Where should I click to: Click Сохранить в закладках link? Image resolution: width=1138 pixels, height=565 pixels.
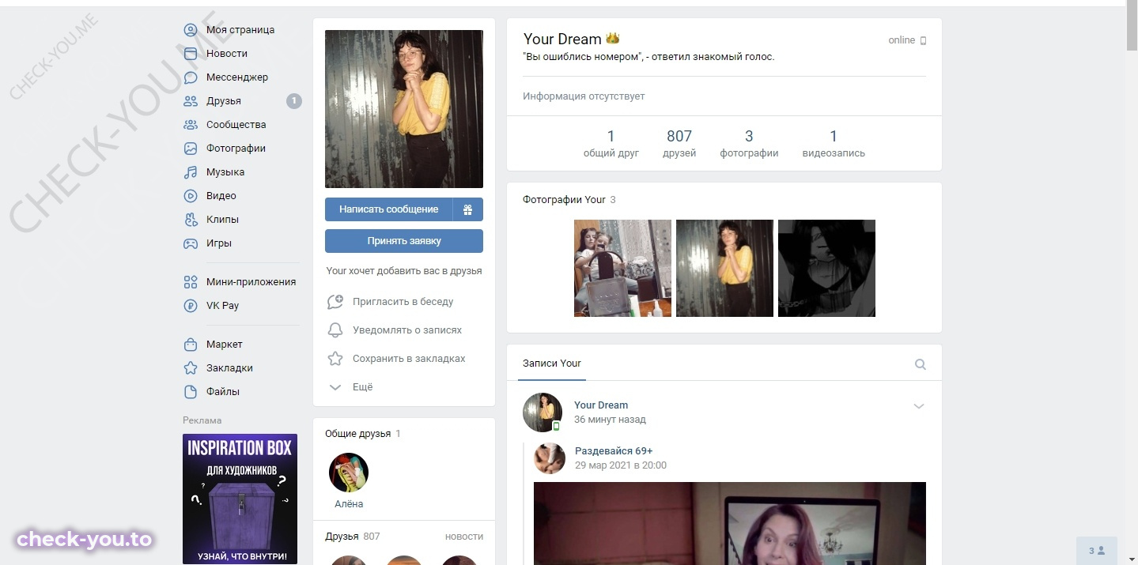[409, 359]
